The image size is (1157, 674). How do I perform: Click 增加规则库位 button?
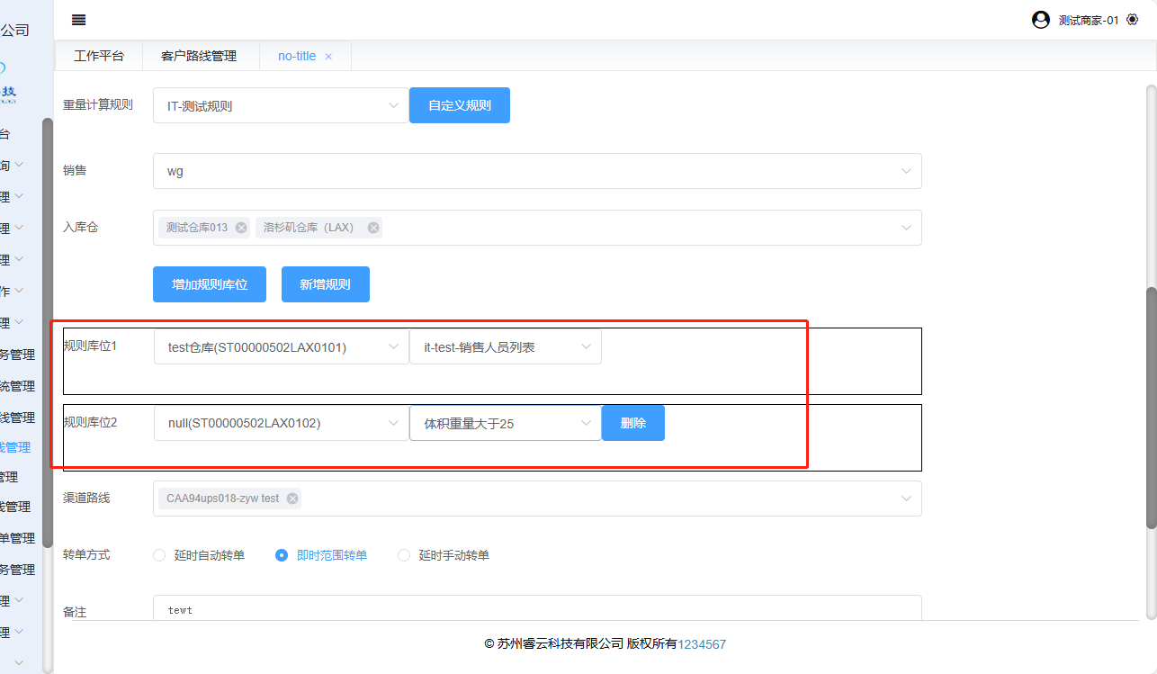pos(209,284)
